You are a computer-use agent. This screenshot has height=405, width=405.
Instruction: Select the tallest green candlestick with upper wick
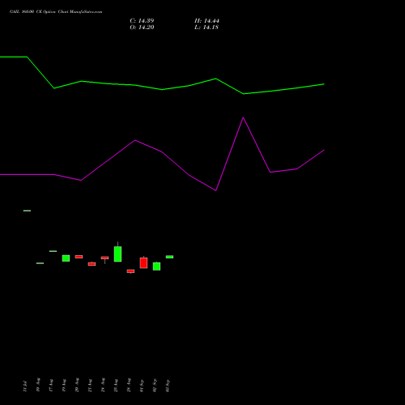(x=117, y=254)
